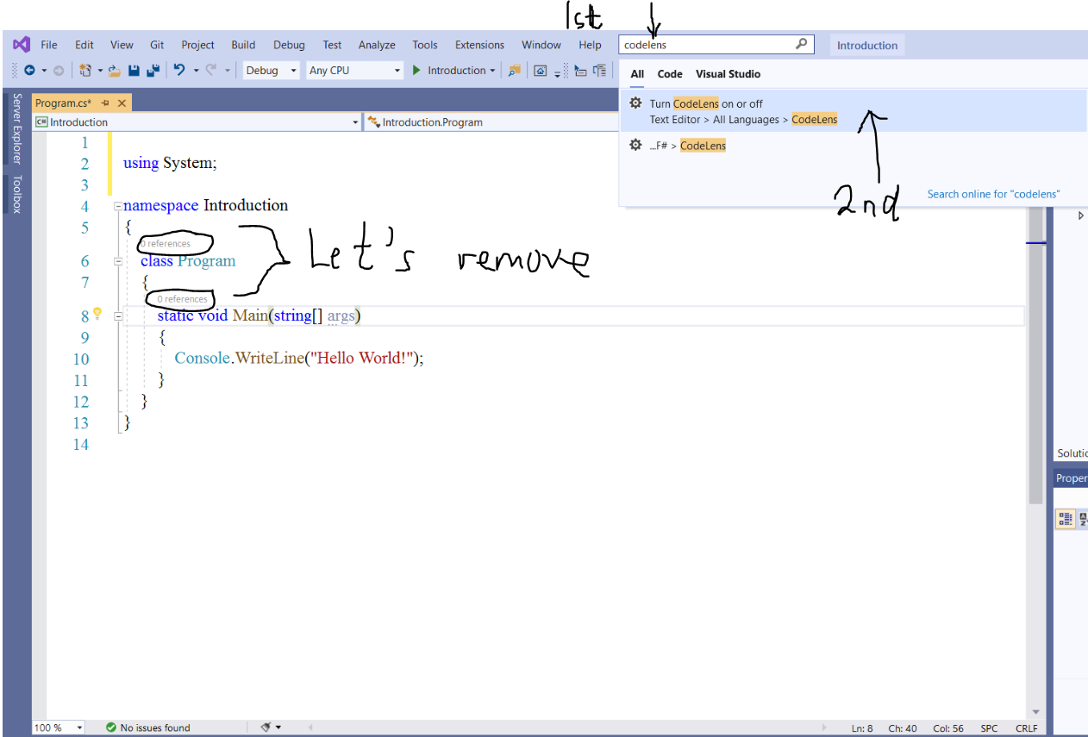The width and height of the screenshot is (1088, 737).
Task: Click the magnifier icon in the search box
Action: coord(801,44)
